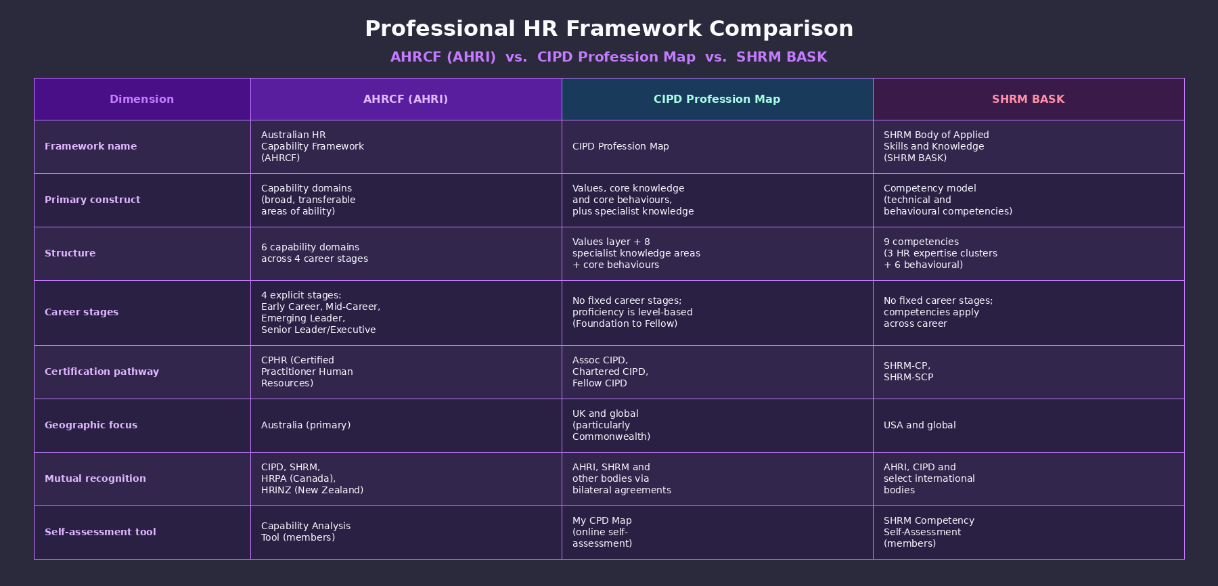Click the 'Career stages' row label
Viewport: 1218px width, 586px height.
82,312
